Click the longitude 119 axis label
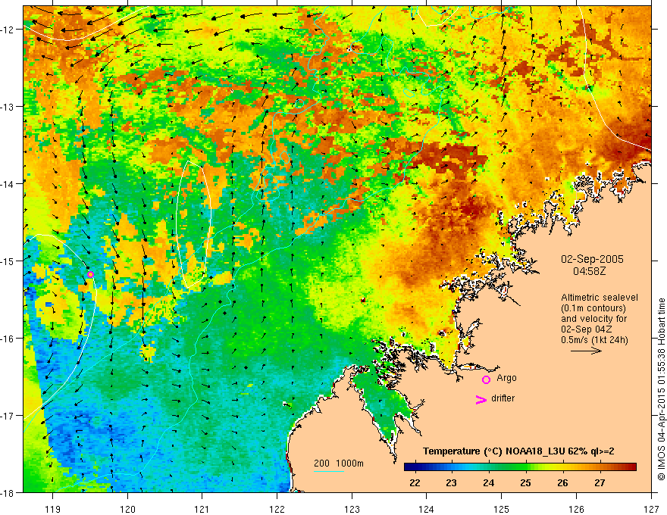This screenshot has width=667, height=515. (x=53, y=509)
